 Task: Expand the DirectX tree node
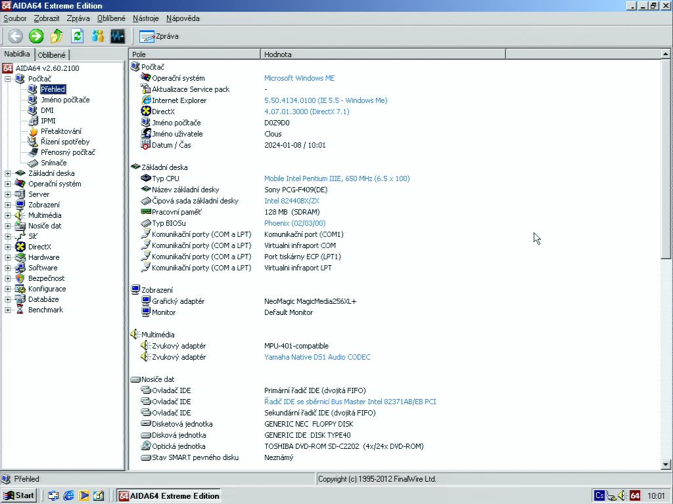click(x=8, y=247)
